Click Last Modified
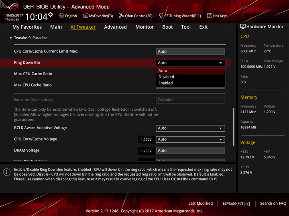Image resolution: width=289 pixels, height=216 pixels. 201,203
